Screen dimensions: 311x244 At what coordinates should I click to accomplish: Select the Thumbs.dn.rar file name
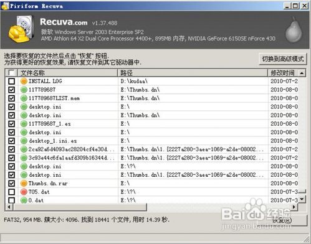pyautogui.click(x=48, y=183)
